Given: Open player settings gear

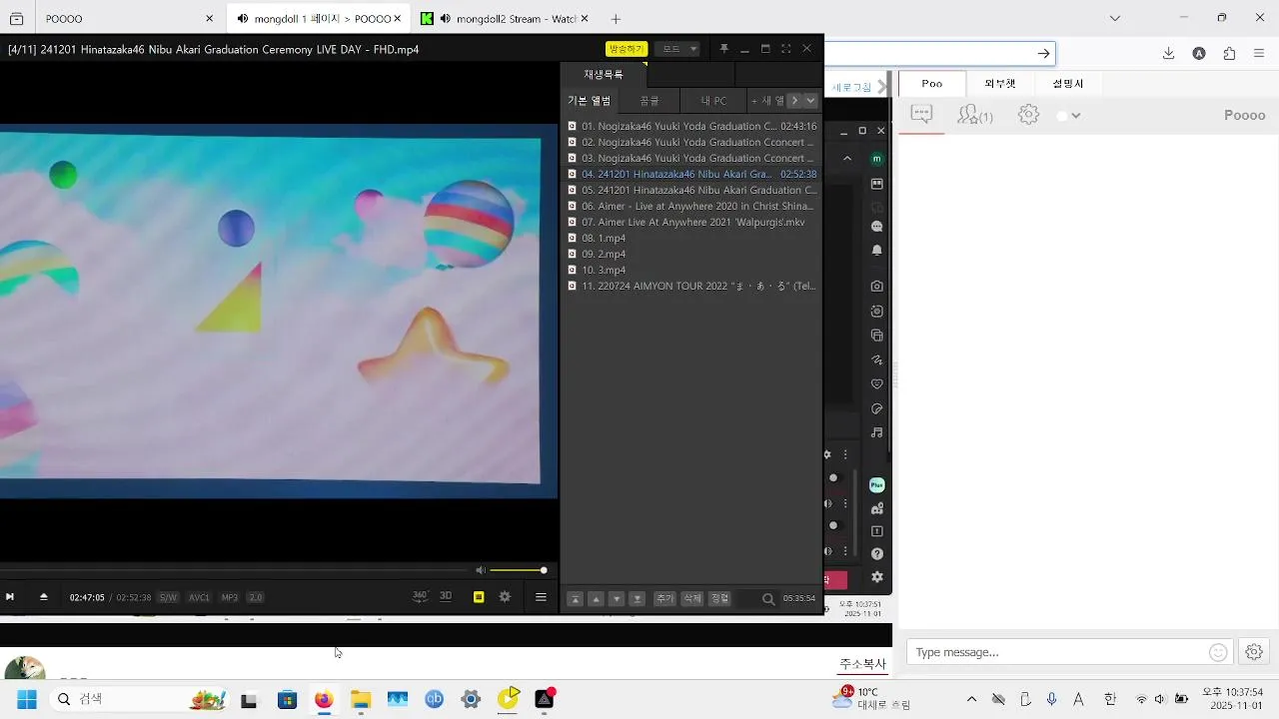Looking at the screenshot, I should [505, 597].
